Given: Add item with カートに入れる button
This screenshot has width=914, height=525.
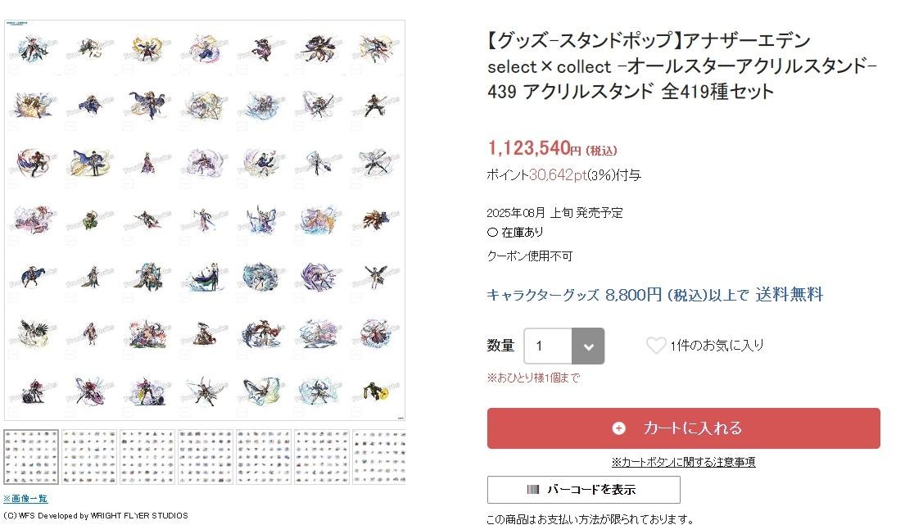Looking at the screenshot, I should point(684,428).
